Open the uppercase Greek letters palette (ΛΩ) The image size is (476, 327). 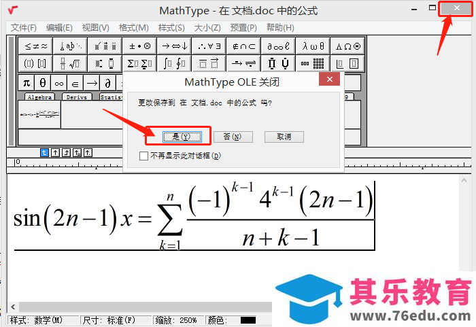click(347, 46)
